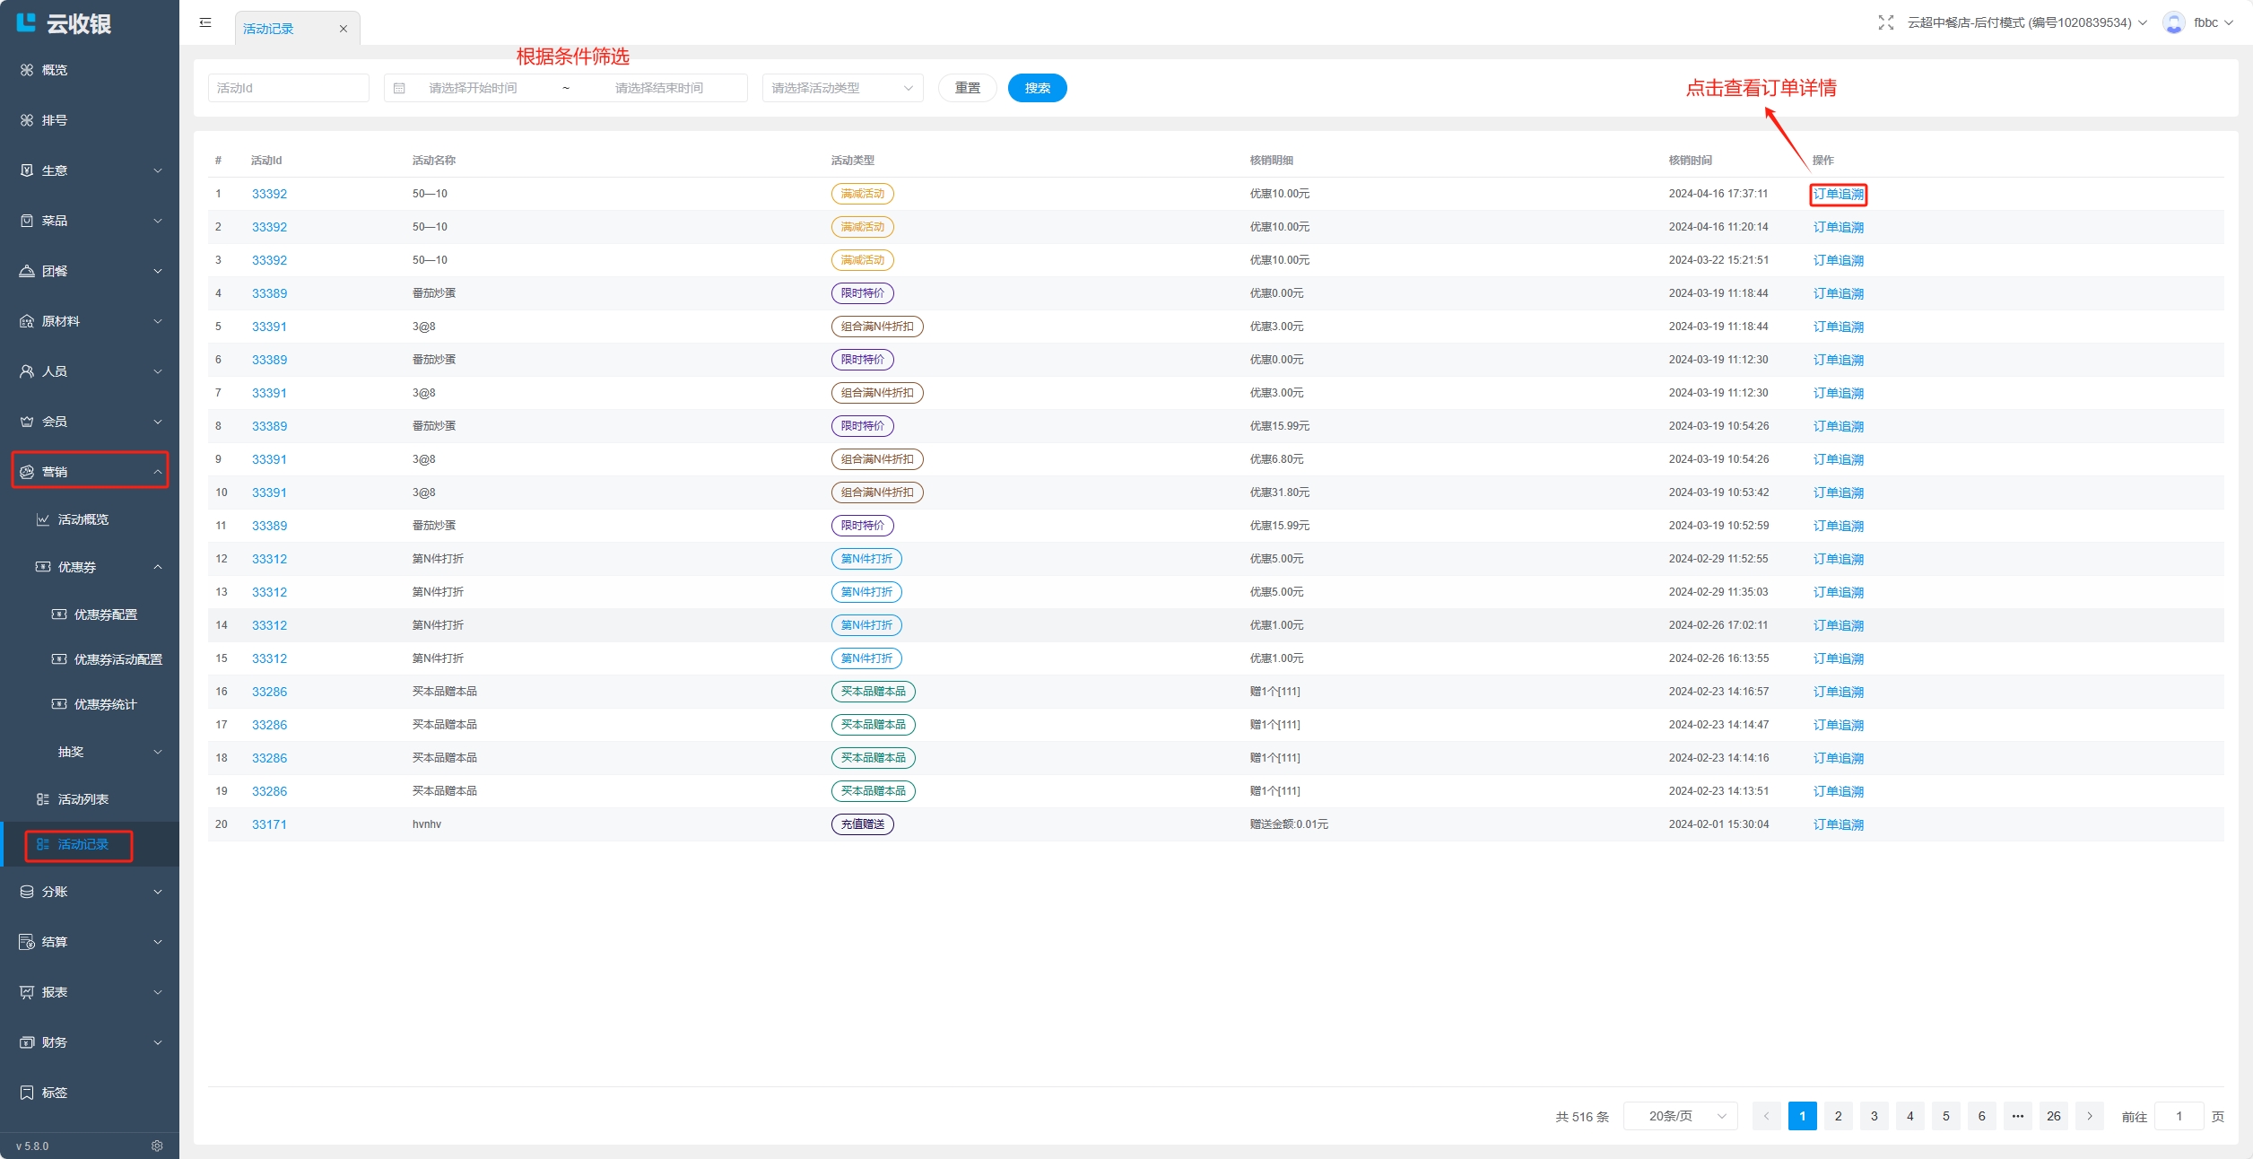Image resolution: width=2253 pixels, height=1159 pixels.
Task: Click 订单追溯 link in first row
Action: (x=1838, y=194)
